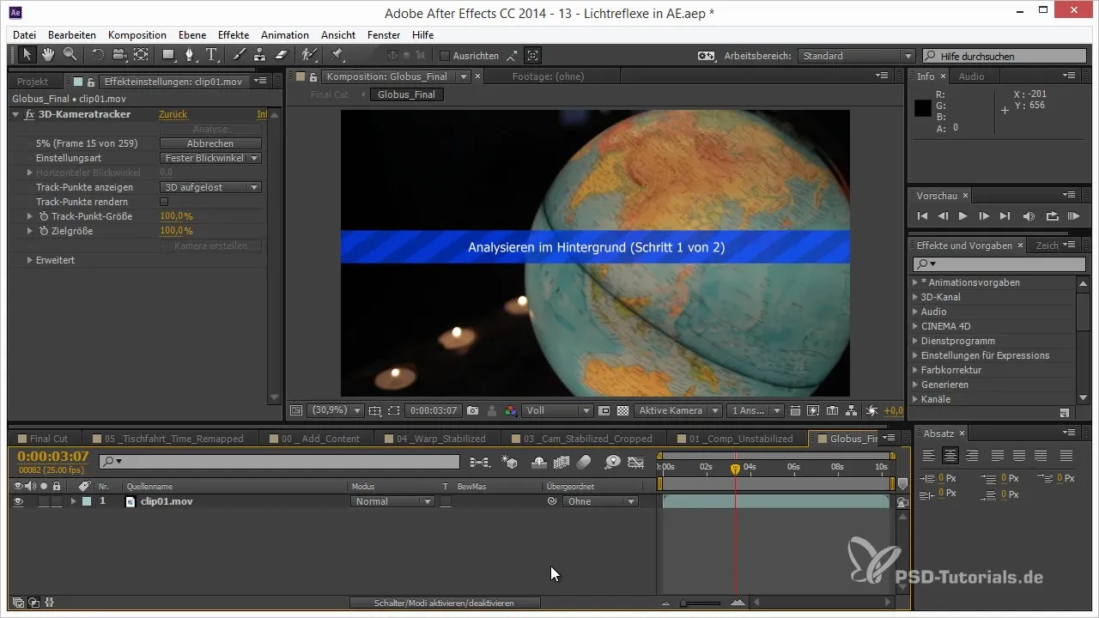Viewport: 1099px width, 618px height.
Task: Select the Hand tool
Action: click(49, 55)
